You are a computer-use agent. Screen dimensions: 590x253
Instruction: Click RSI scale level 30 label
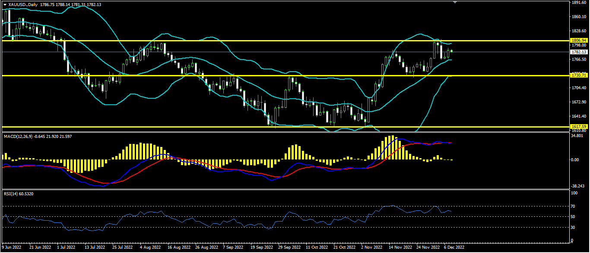click(x=574, y=228)
